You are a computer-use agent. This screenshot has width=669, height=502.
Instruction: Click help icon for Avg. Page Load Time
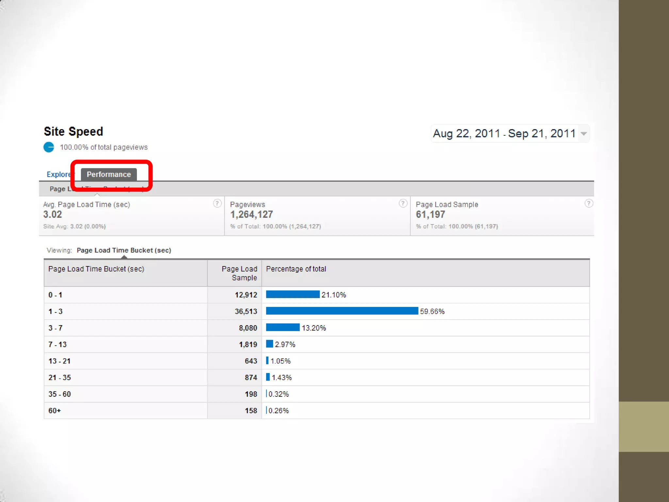(x=217, y=204)
